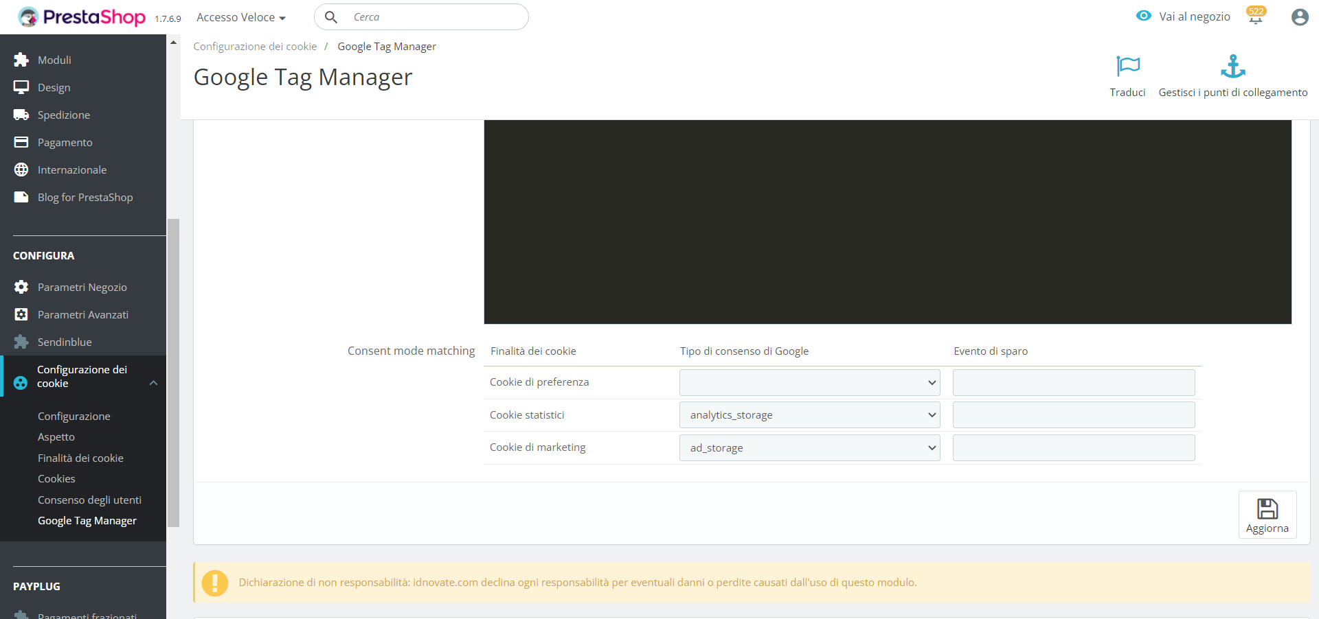
Task: Click the Traduci flag icon
Action: click(x=1128, y=66)
